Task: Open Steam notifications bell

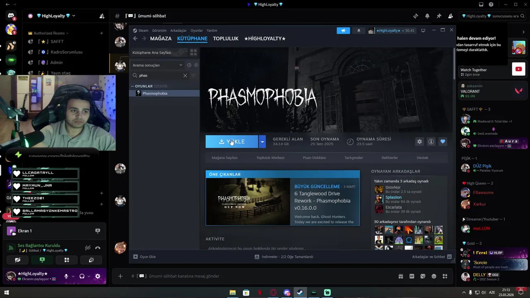Action: click(x=359, y=31)
